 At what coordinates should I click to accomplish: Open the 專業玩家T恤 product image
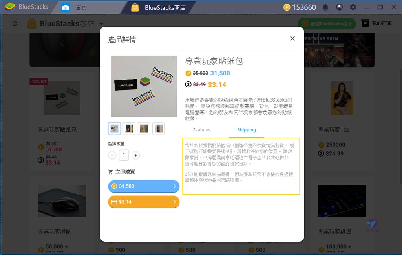(x=342, y=98)
